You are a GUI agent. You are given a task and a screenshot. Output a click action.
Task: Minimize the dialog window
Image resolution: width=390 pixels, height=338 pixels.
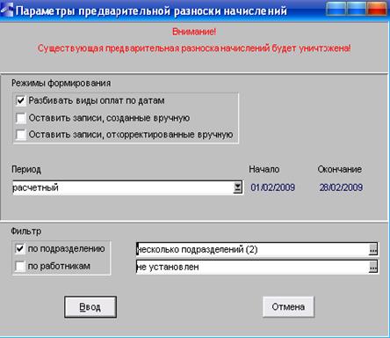[336, 9]
